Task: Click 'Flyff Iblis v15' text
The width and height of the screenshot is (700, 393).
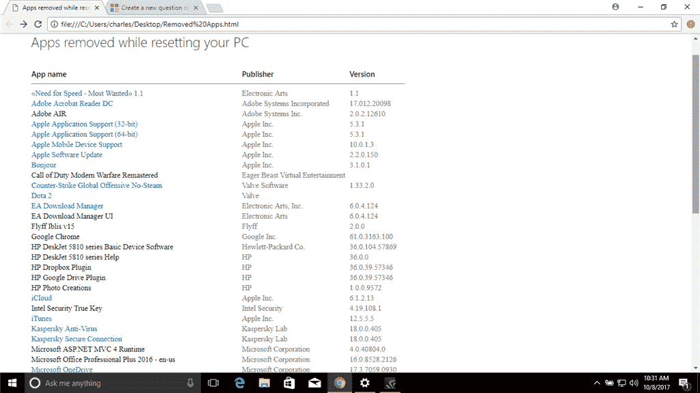Action: 53,226
